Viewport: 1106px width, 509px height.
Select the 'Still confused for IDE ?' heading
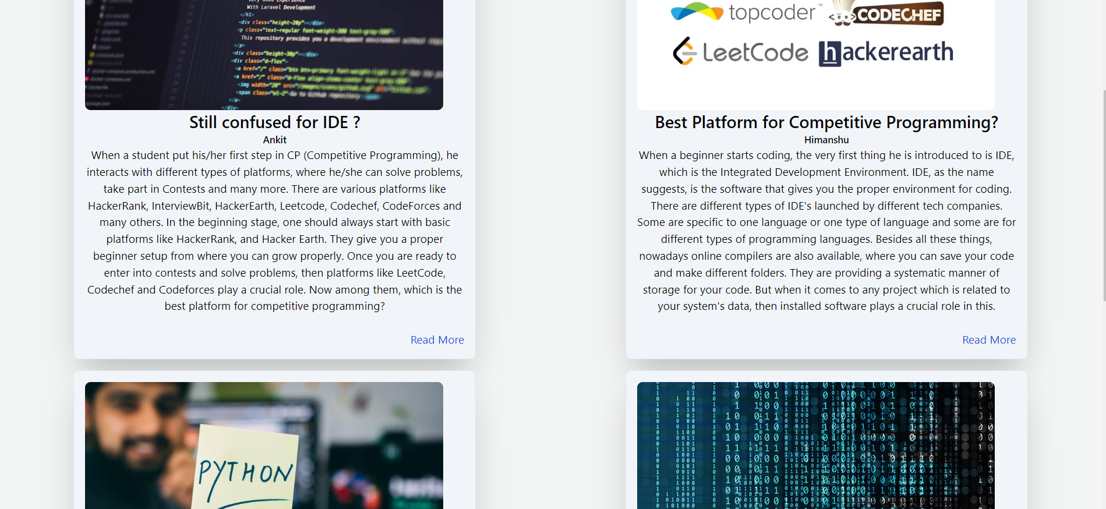[274, 122]
